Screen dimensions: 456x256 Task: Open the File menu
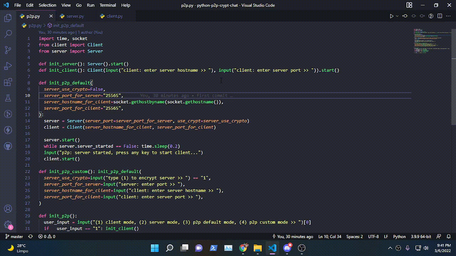pyautogui.click(x=17, y=5)
